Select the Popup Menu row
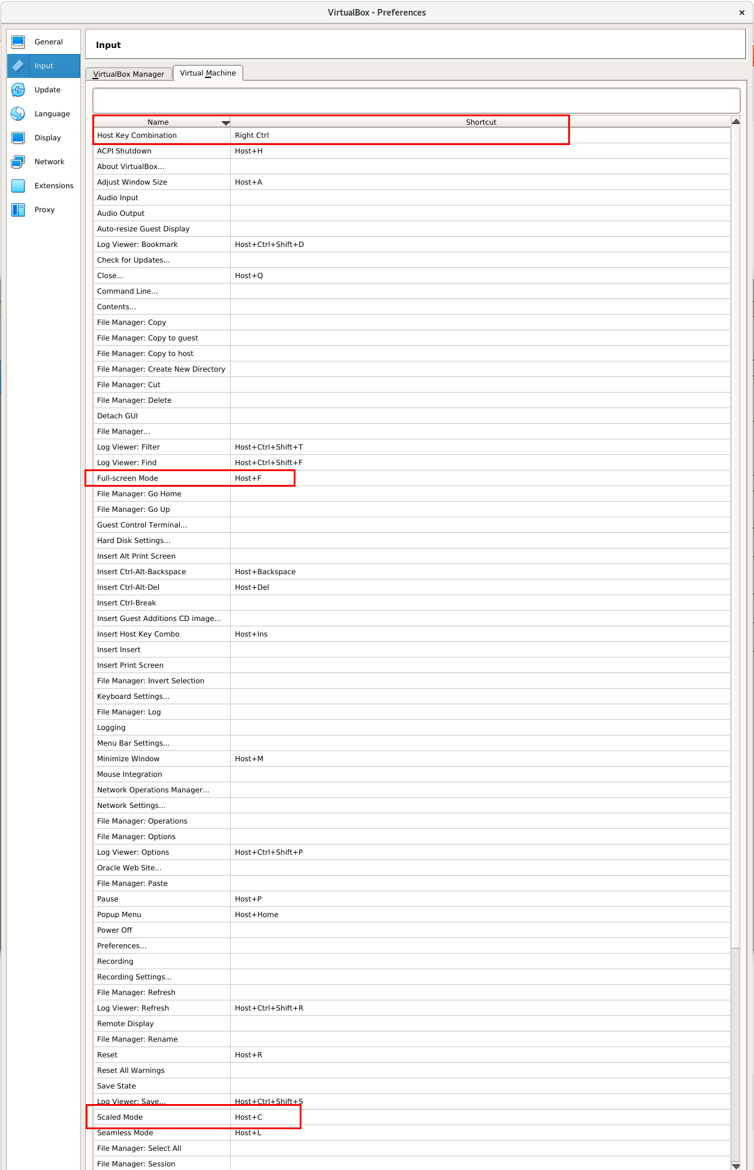 click(412, 915)
